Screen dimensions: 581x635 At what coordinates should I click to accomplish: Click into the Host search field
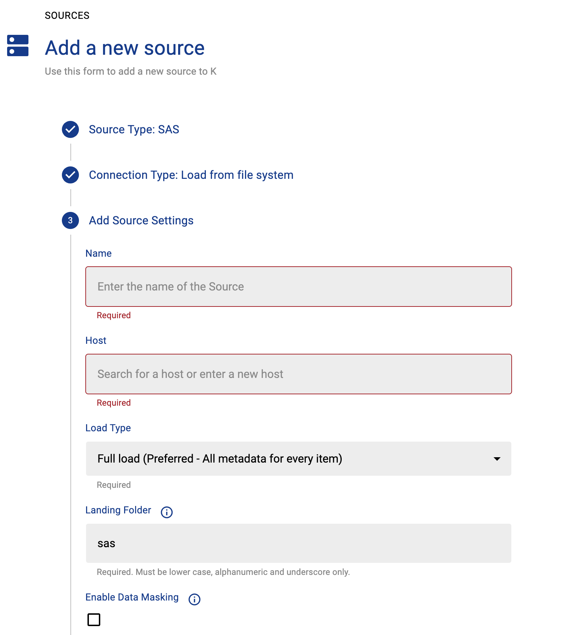(x=298, y=374)
